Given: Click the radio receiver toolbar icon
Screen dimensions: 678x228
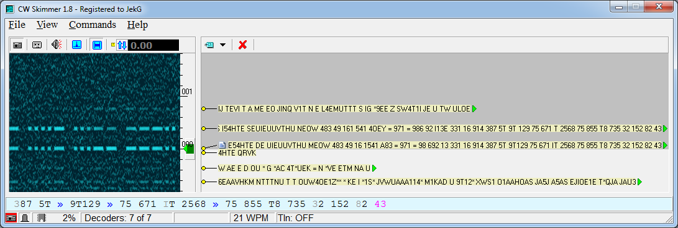Looking at the screenshot, I should pos(17,45).
